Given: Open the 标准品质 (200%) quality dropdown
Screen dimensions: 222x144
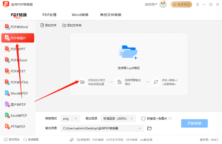Looking at the screenshot, I should click(118, 119).
